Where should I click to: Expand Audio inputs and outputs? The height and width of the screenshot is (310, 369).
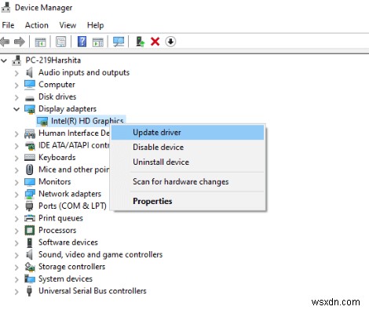click(x=16, y=73)
